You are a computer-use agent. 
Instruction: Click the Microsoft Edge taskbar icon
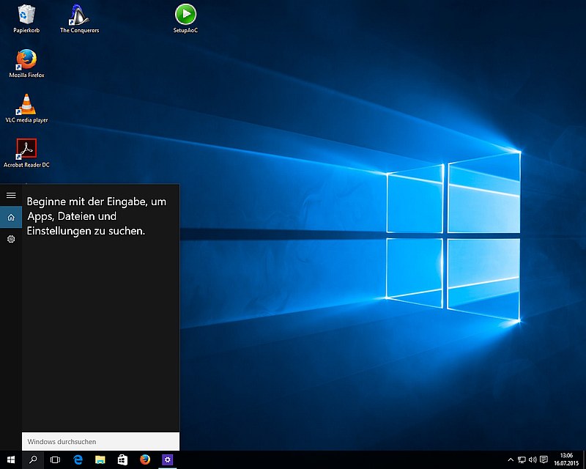click(x=78, y=459)
